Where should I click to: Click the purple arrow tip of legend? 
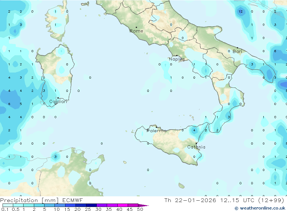point(143,205)
